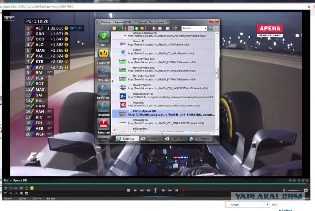Select Дом кино премиум HD channel row
This screenshot has height=211, width=315.
[x=163, y=35]
